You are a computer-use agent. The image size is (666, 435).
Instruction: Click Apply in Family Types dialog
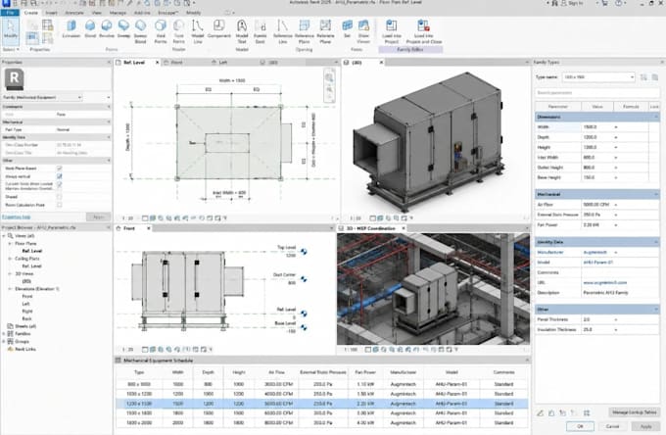pyautogui.click(x=645, y=426)
